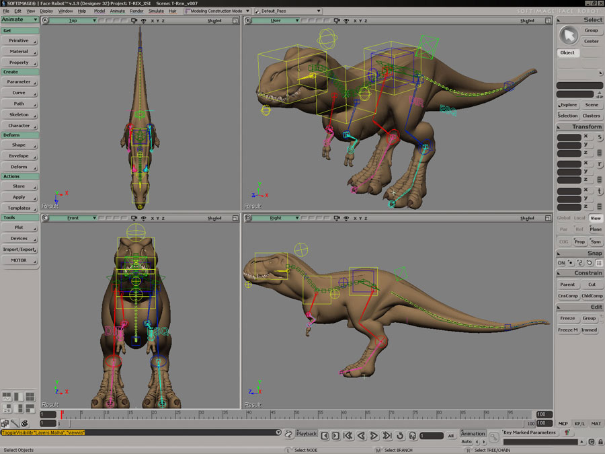Enable View transform mode

(x=596, y=218)
